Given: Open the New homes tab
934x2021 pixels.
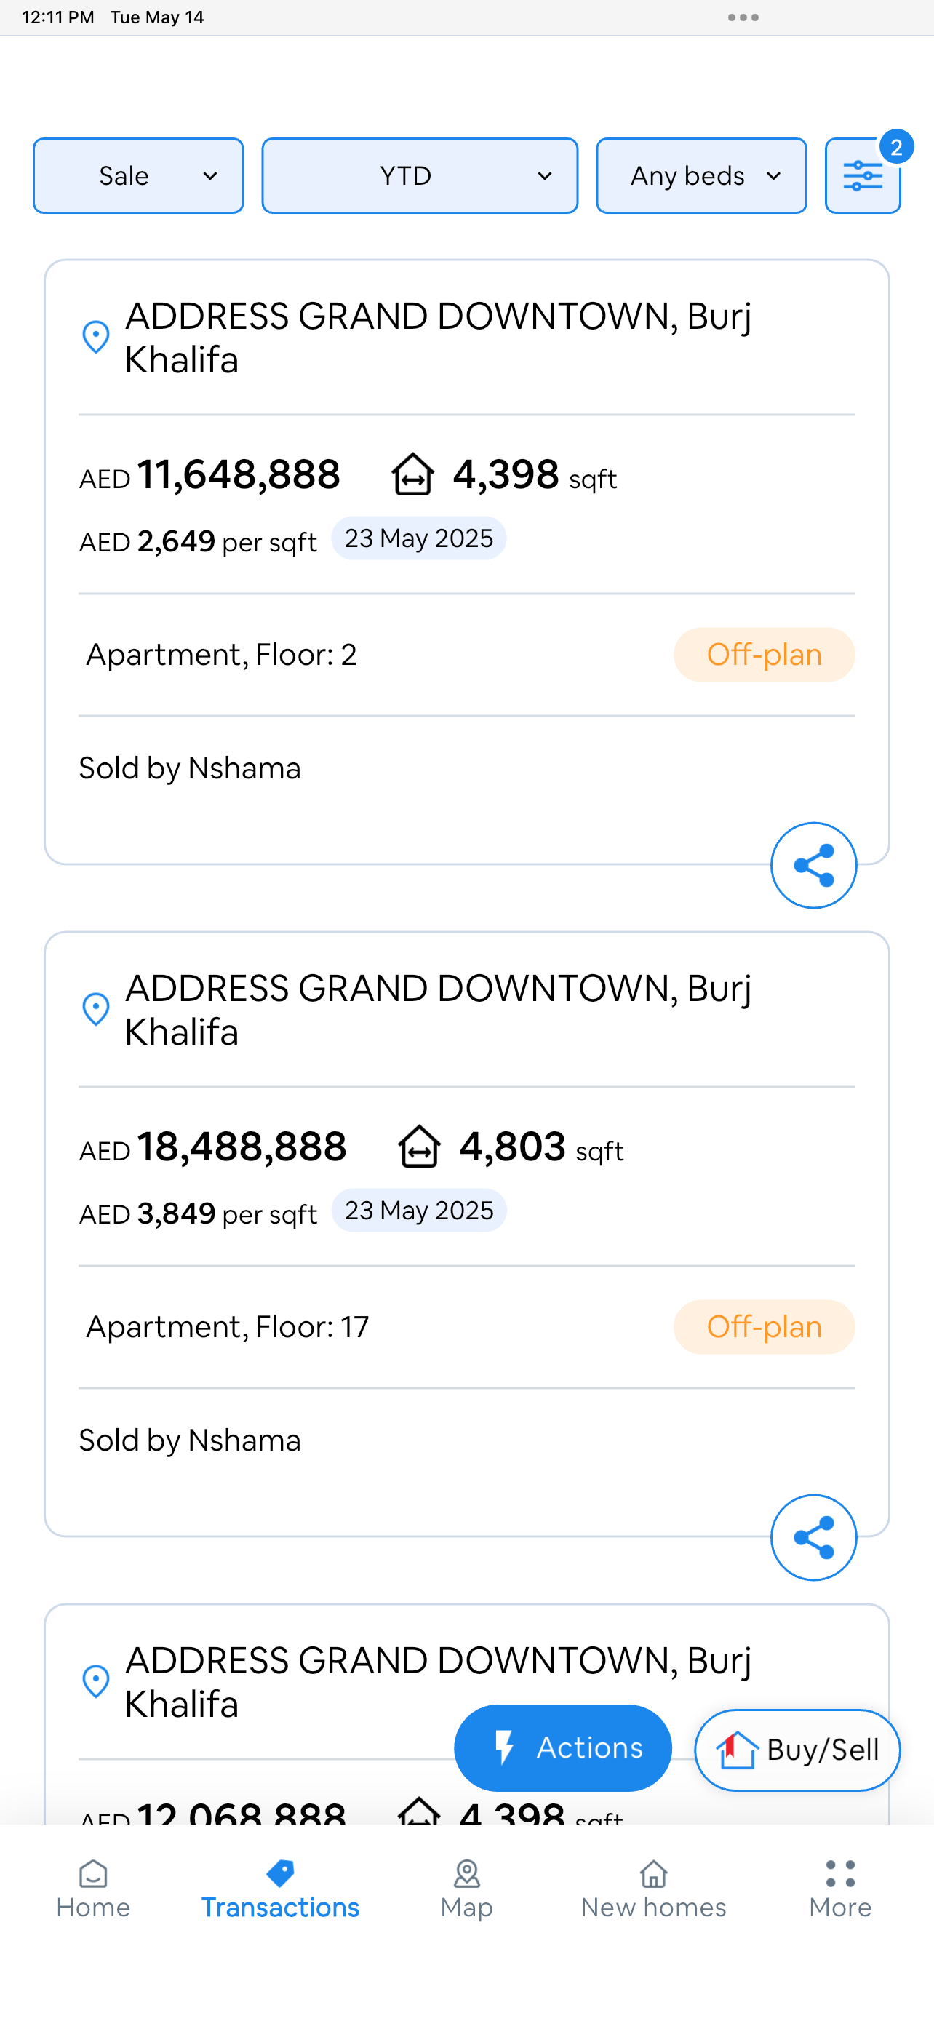Looking at the screenshot, I should click(653, 1889).
